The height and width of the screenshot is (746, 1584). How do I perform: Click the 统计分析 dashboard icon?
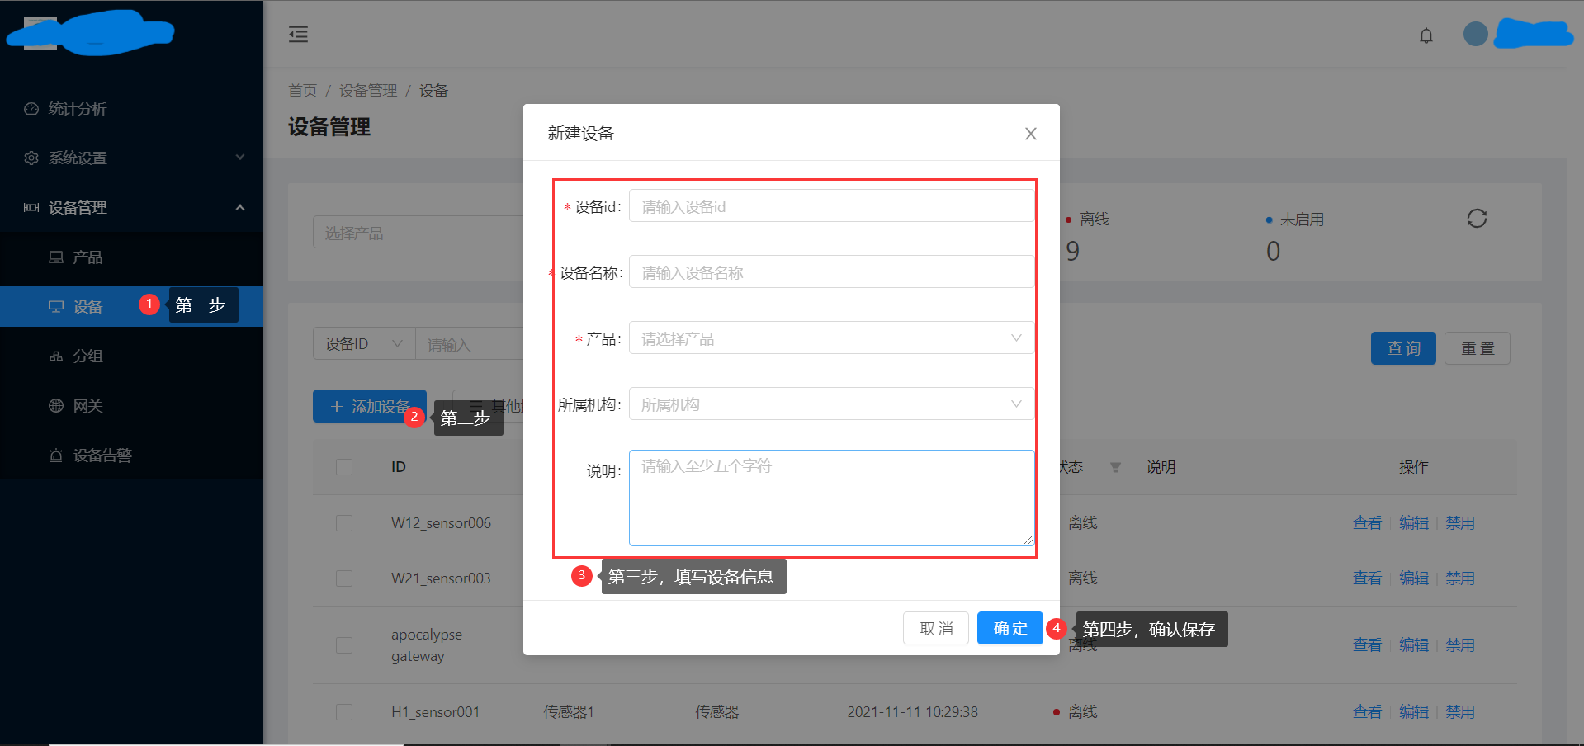pos(31,109)
